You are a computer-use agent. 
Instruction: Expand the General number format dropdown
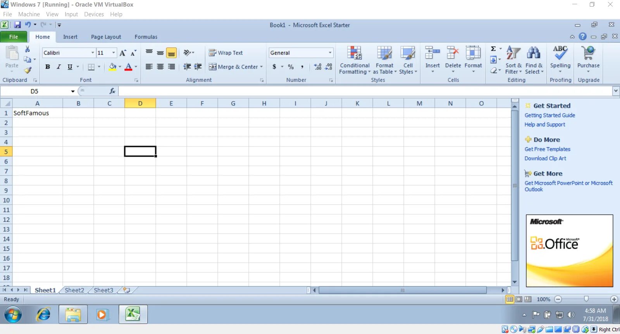pos(330,53)
